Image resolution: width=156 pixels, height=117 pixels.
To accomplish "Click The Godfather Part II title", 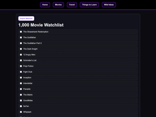I will [x=32, y=43].
